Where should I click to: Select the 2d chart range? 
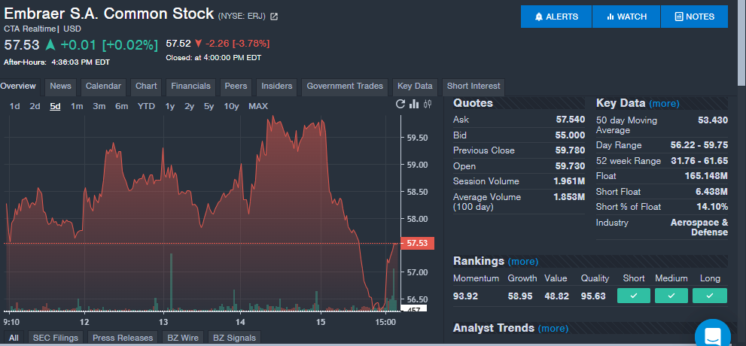pyautogui.click(x=35, y=107)
